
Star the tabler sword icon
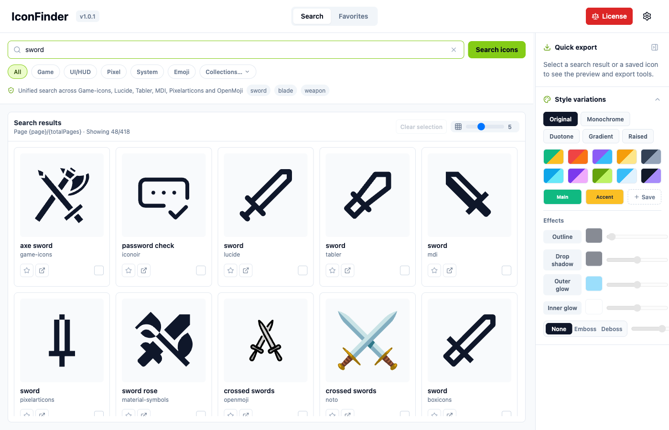pyautogui.click(x=333, y=270)
